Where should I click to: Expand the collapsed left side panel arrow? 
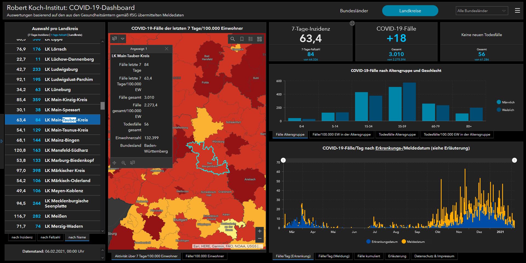pyautogui.click(x=2, y=141)
